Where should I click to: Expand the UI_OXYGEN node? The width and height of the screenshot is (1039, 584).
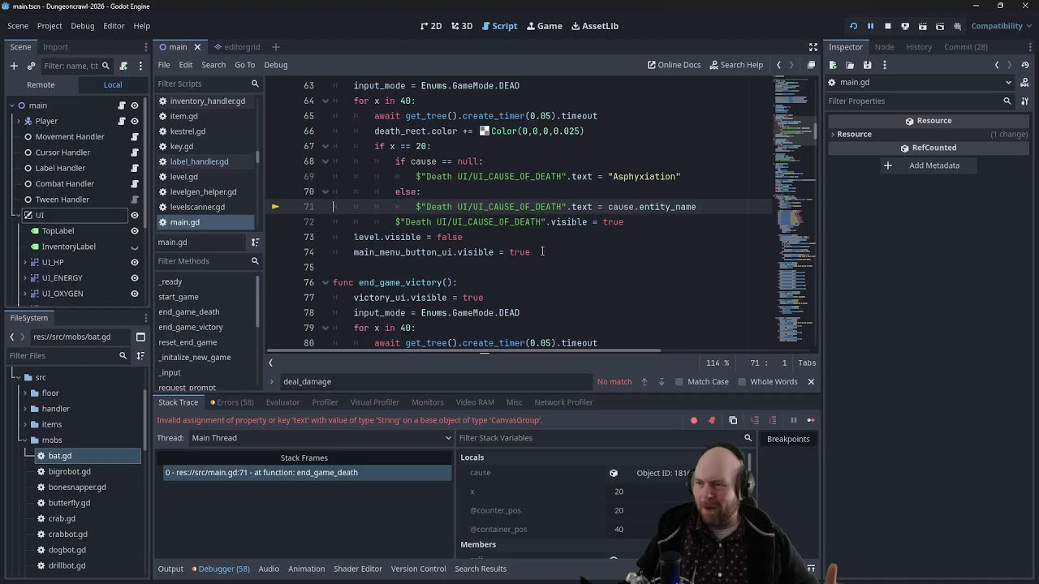point(25,294)
